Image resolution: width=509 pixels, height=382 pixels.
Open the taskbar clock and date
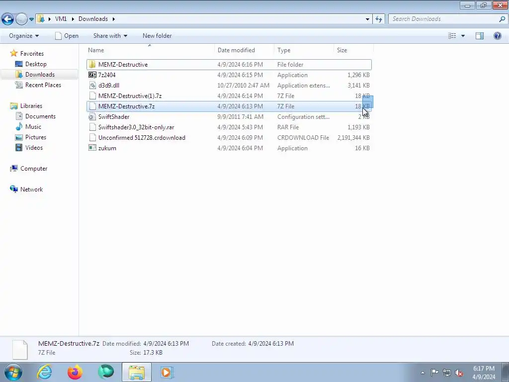(484, 373)
